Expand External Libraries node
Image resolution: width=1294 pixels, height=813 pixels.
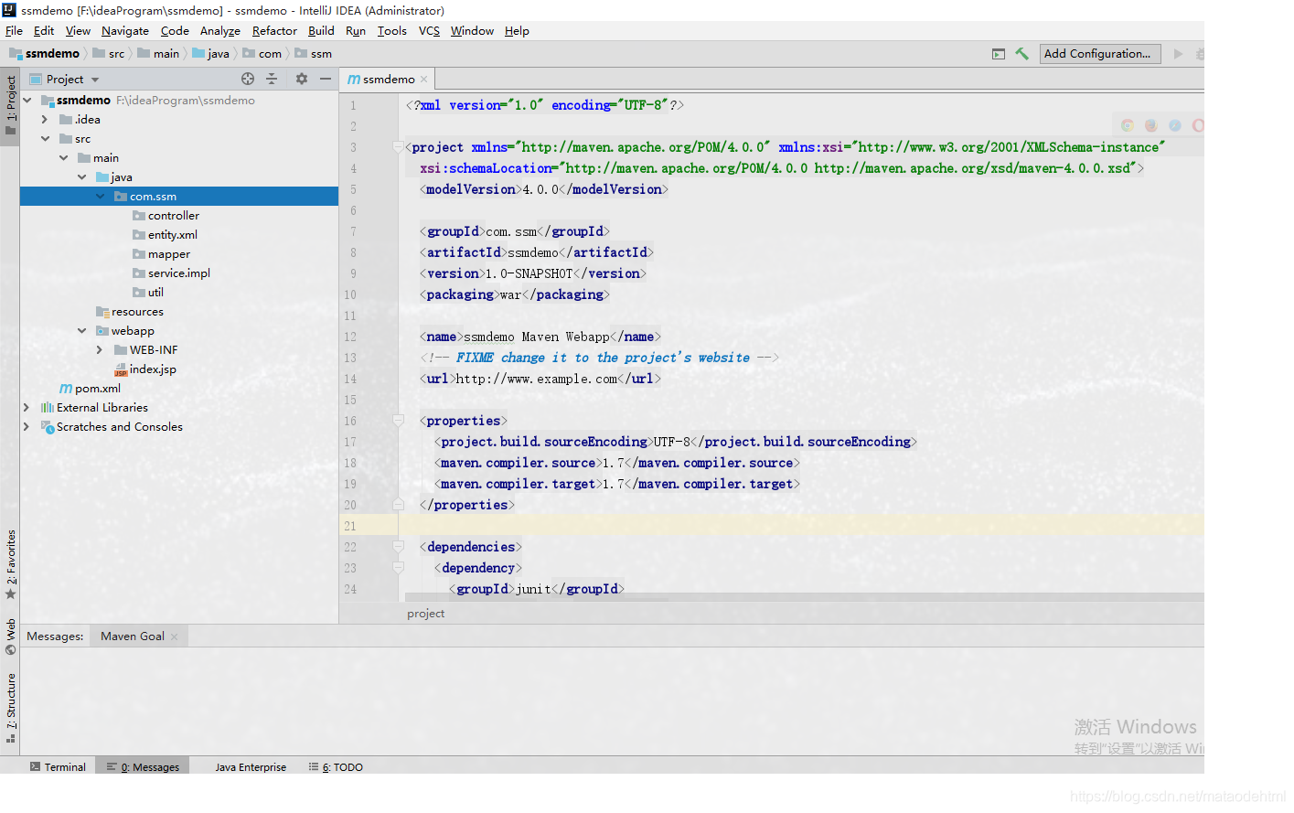[27, 408]
